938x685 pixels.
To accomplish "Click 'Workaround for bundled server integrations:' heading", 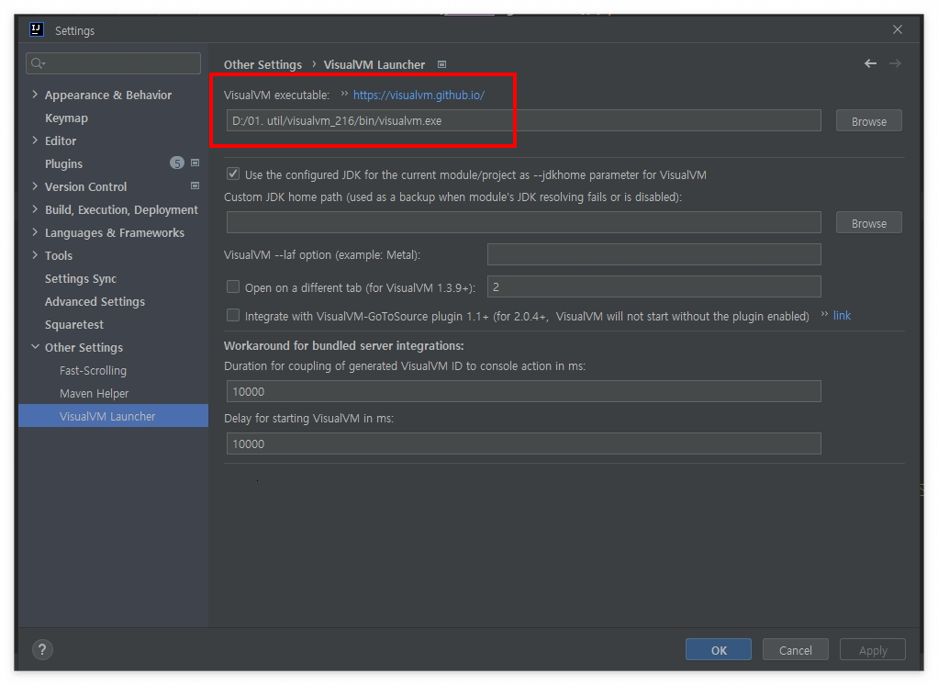I will coord(344,346).
